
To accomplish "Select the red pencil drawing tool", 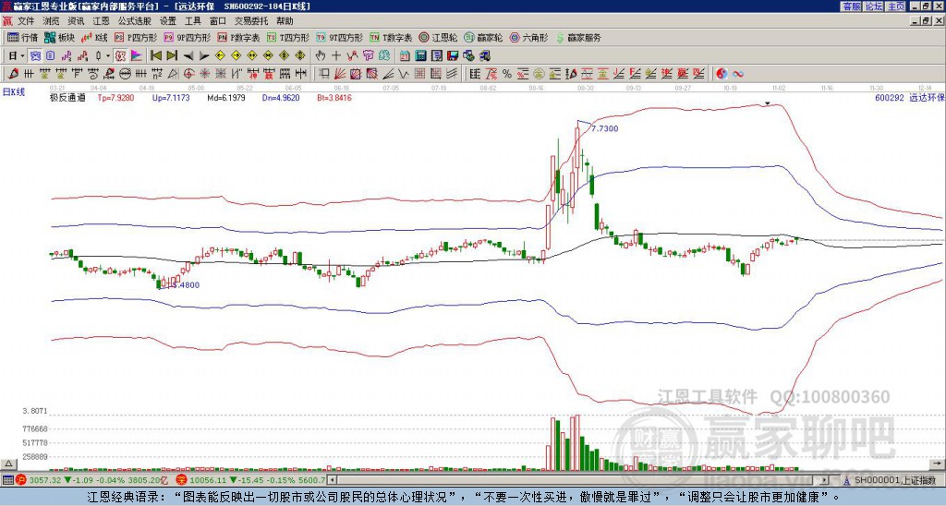I will click(12, 74).
